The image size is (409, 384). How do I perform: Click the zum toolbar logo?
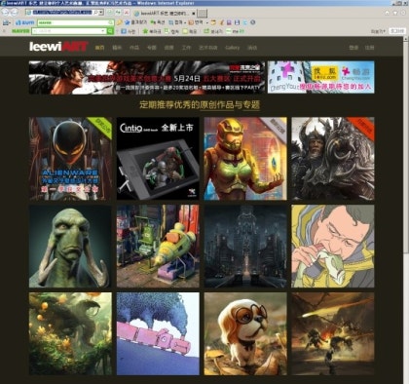(x=24, y=22)
